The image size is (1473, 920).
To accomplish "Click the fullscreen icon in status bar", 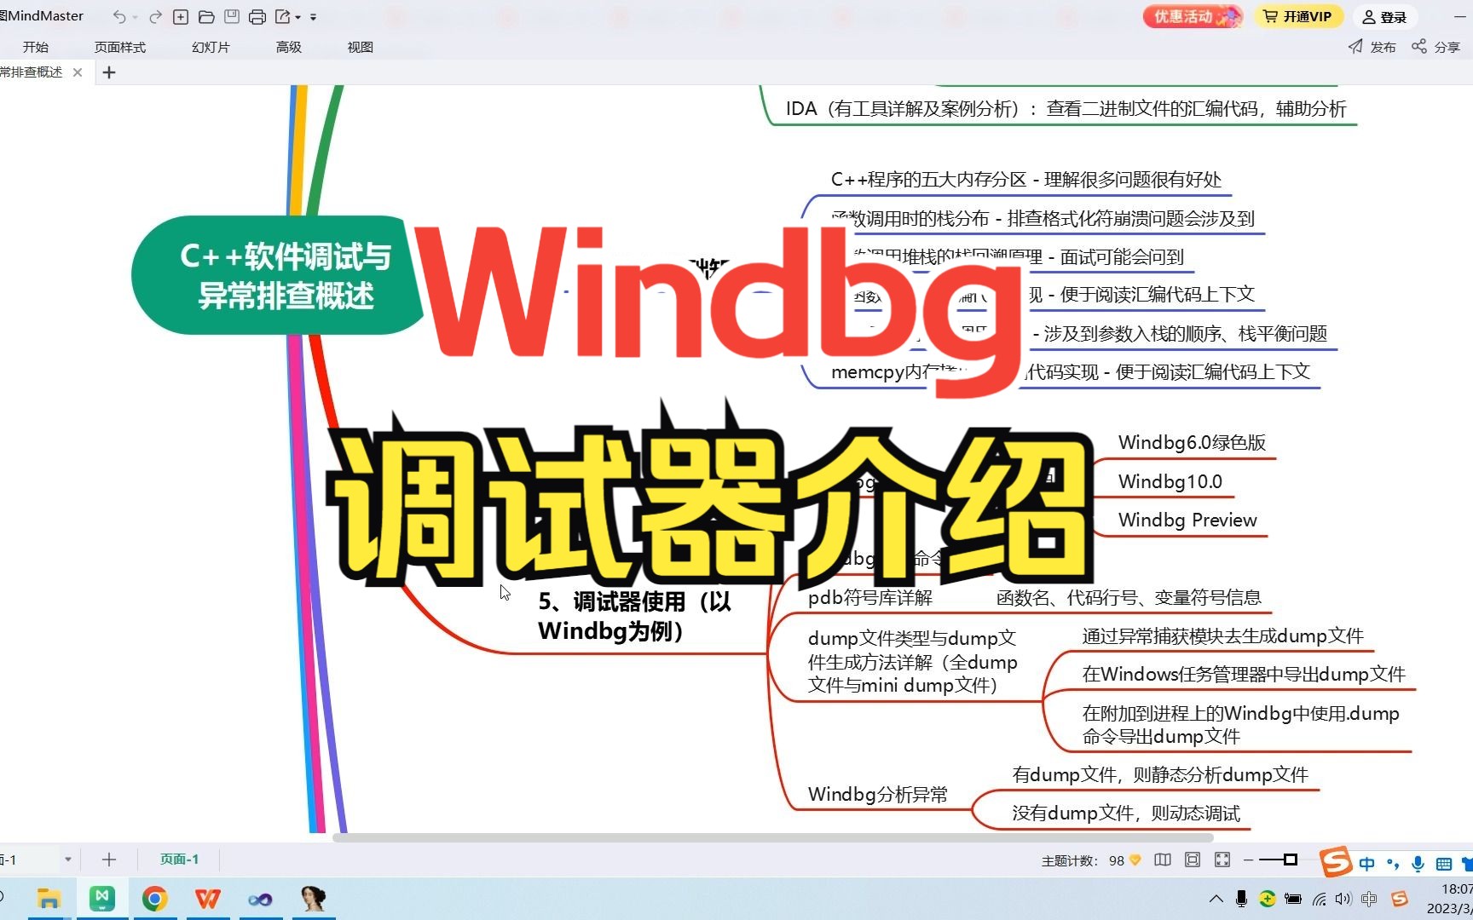I will tap(1222, 860).
